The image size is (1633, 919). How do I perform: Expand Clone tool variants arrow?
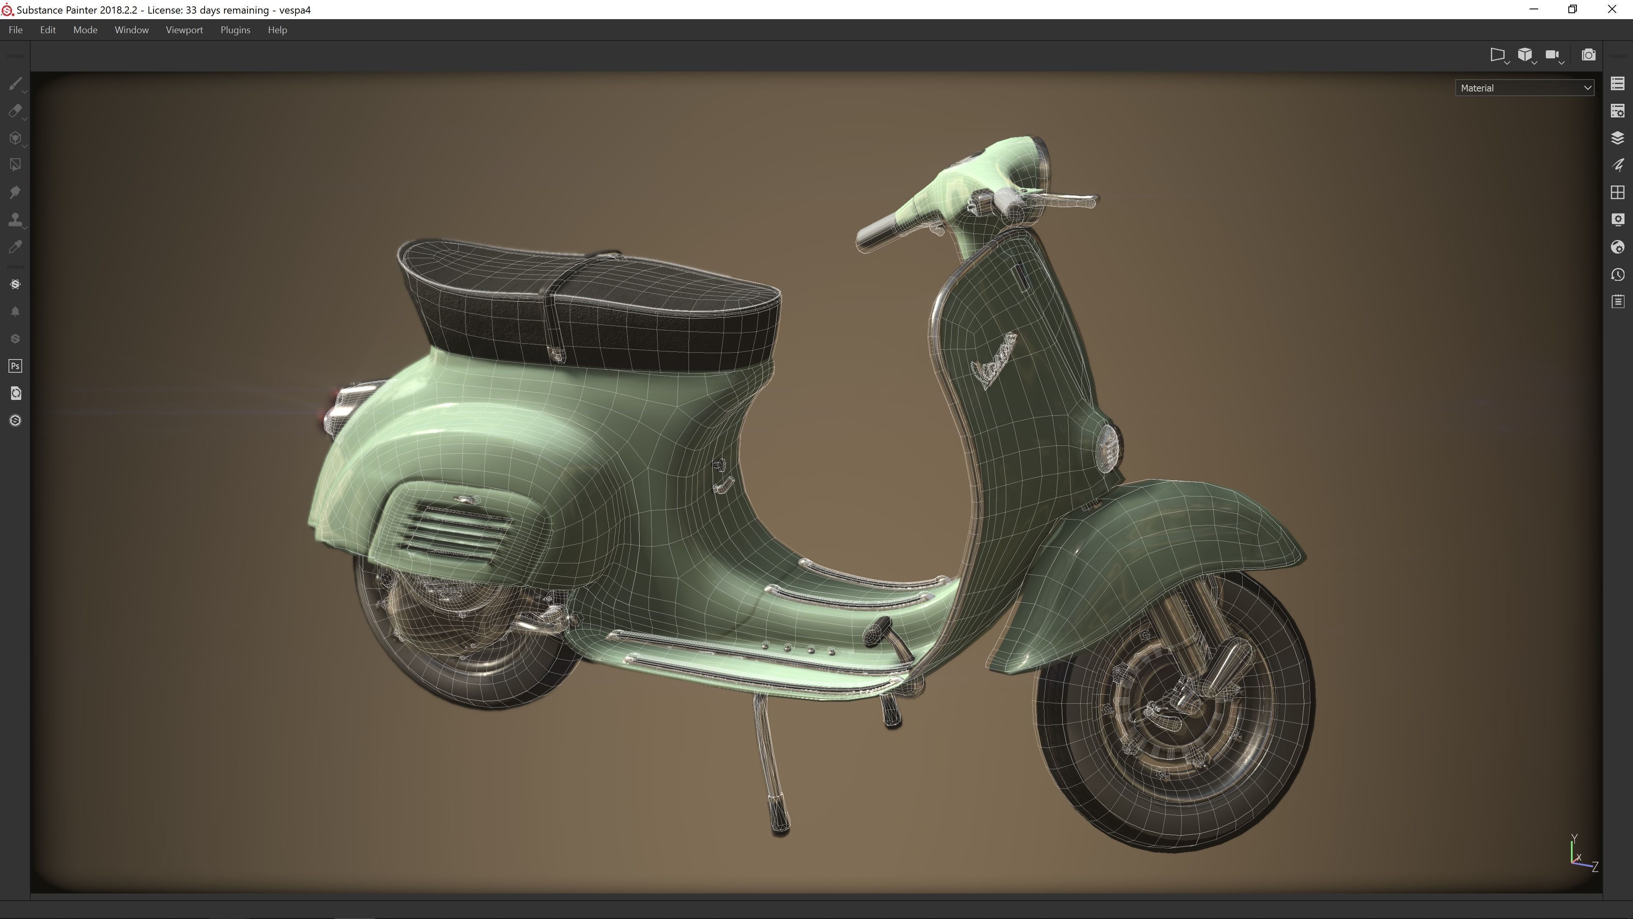click(25, 228)
